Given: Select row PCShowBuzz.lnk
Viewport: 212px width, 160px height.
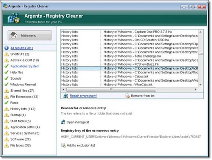Looking at the screenshot, I should pyautogui.click(x=129, y=64).
